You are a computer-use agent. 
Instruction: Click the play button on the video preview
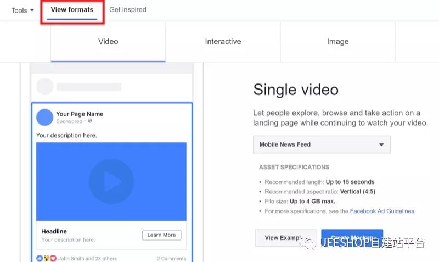click(x=111, y=181)
